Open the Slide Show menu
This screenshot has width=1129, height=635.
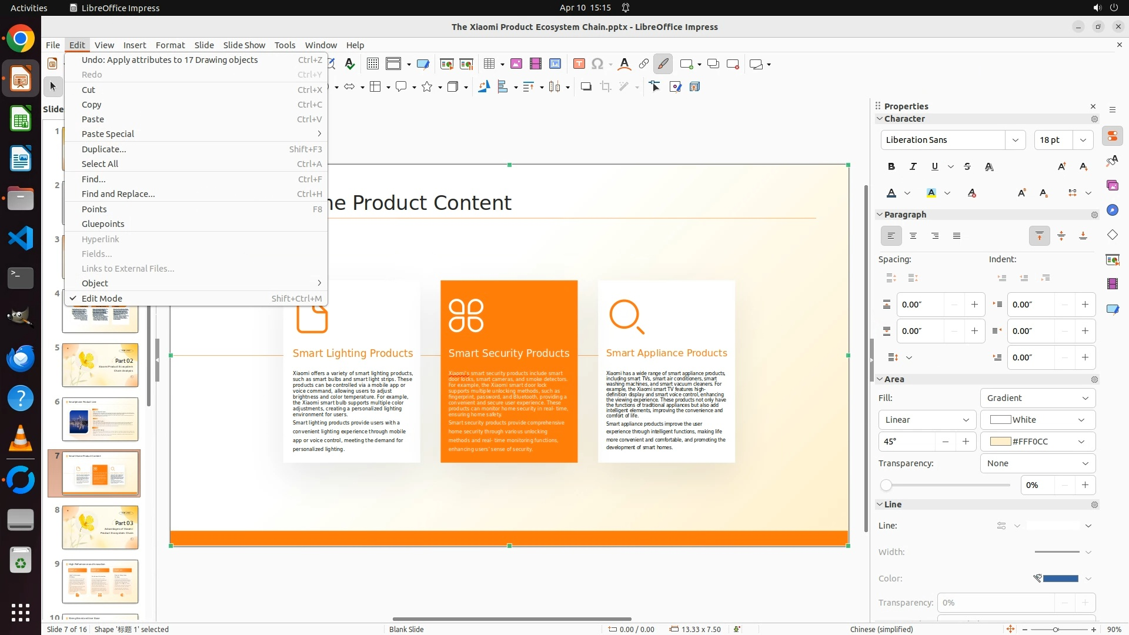click(x=244, y=45)
